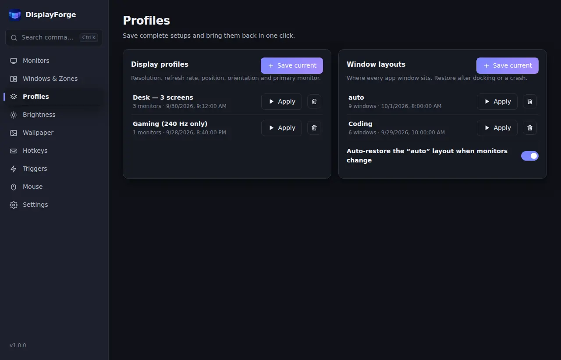Save current display profile
Viewport: 561px width, 360px height.
tap(292, 65)
